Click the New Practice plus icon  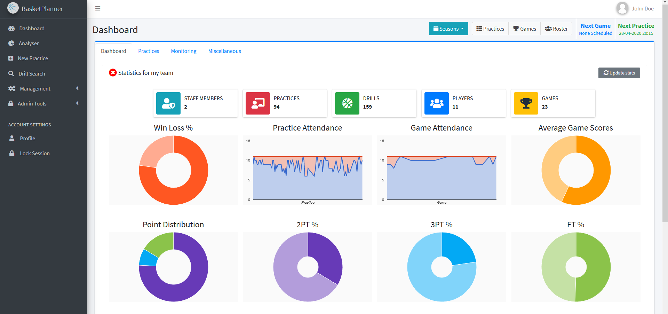11,58
